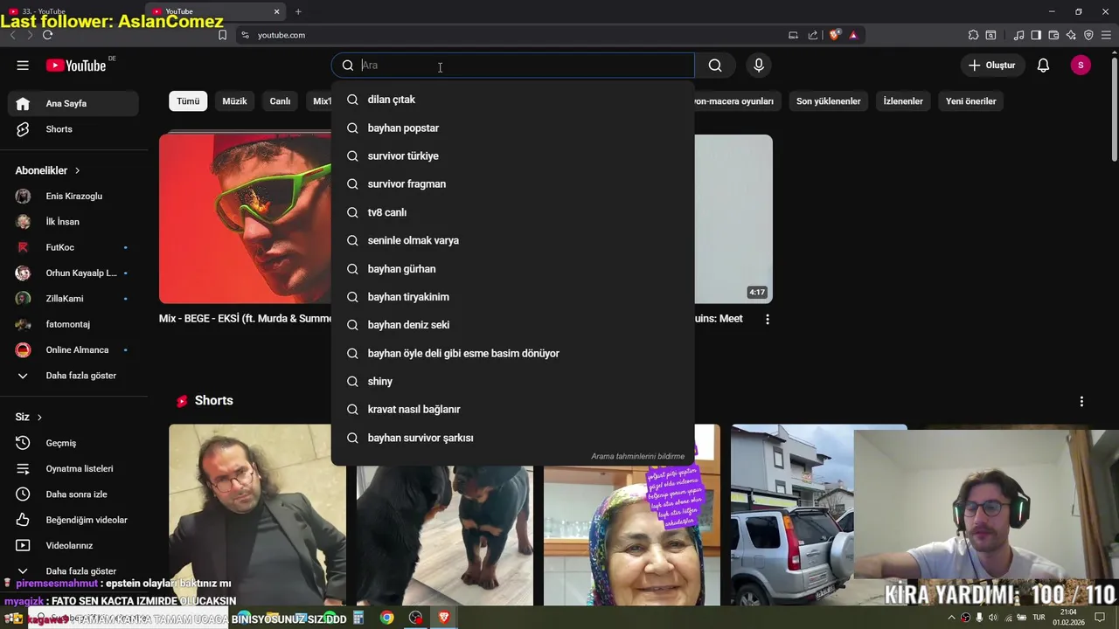This screenshot has width=1119, height=629.
Task: Open options for the 4:17 video
Action: pyautogui.click(x=768, y=320)
